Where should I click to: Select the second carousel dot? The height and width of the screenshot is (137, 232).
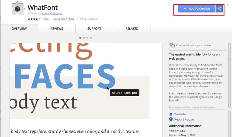(x=84, y=38)
